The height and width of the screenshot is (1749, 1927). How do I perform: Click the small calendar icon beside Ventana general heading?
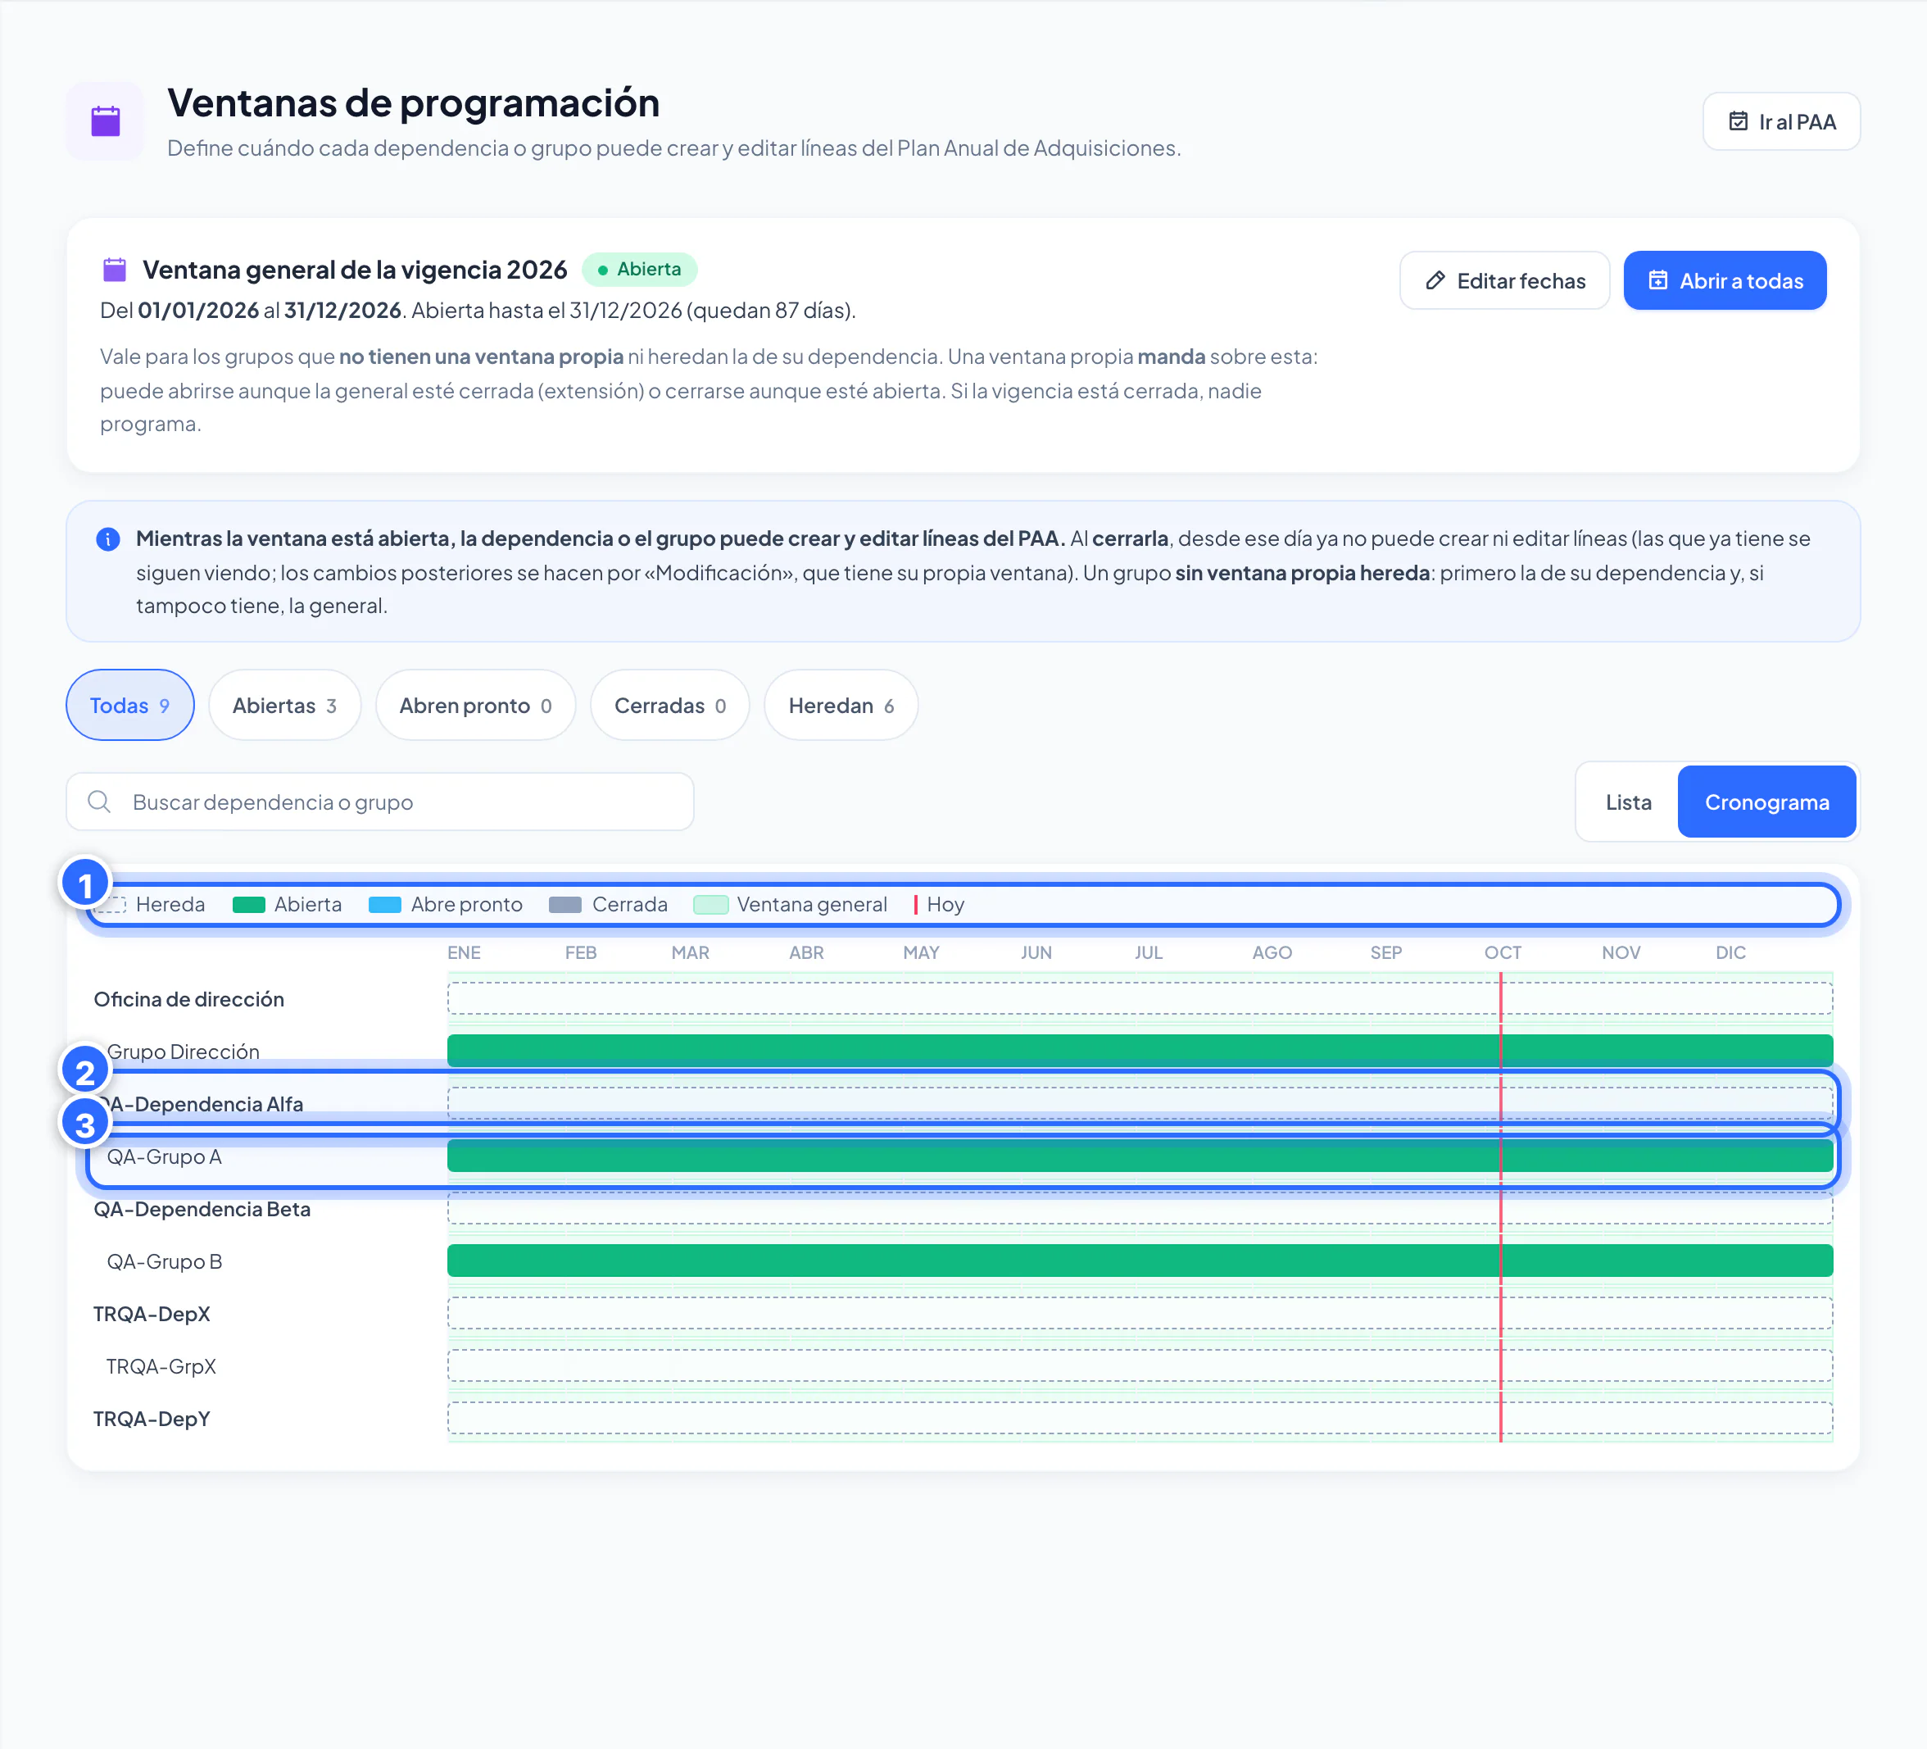click(x=115, y=270)
